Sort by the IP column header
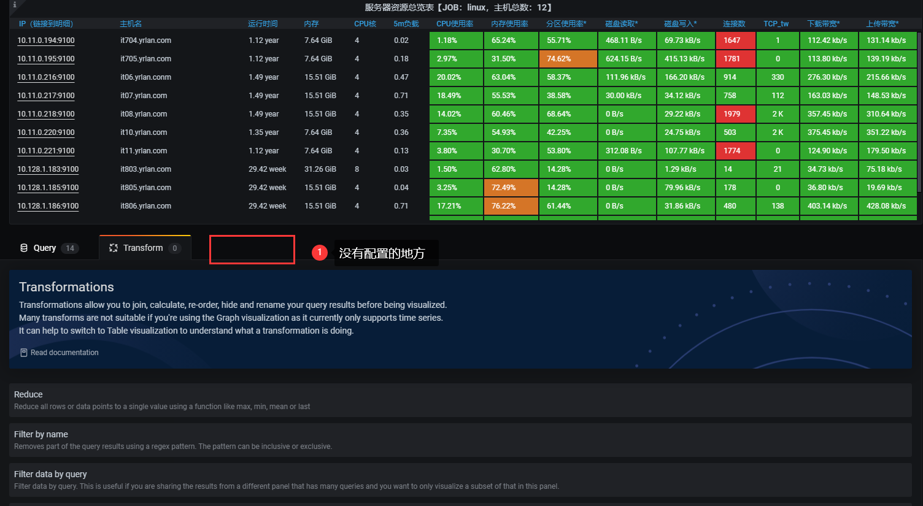The image size is (923, 506). [x=46, y=24]
